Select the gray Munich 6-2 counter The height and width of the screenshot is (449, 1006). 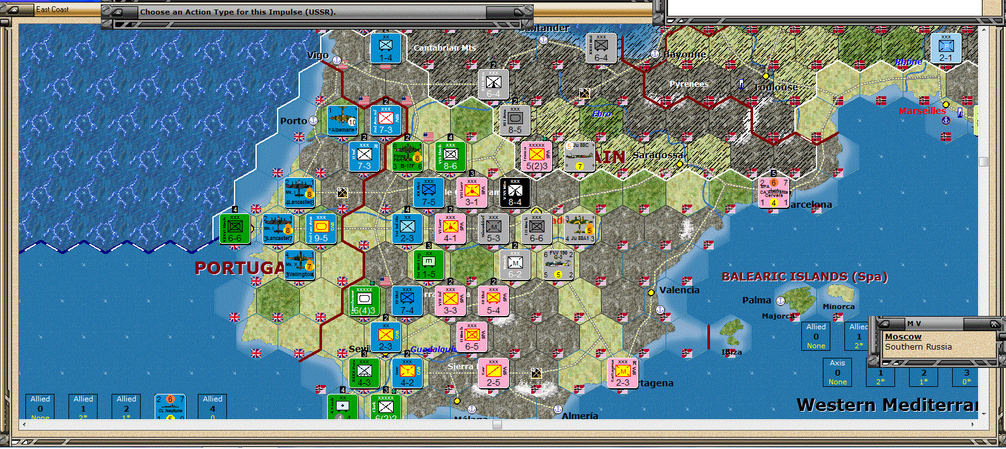click(515, 265)
